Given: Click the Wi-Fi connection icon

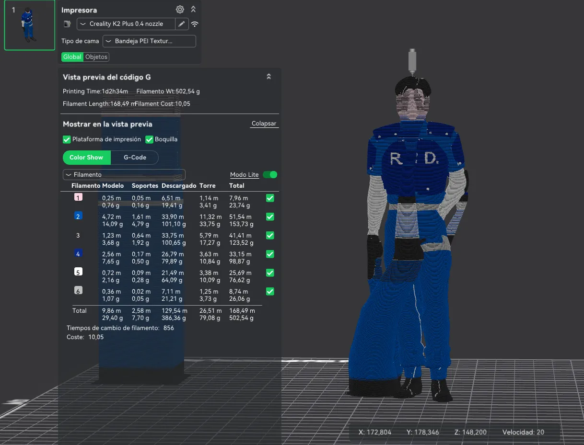Looking at the screenshot, I should pyautogui.click(x=194, y=24).
